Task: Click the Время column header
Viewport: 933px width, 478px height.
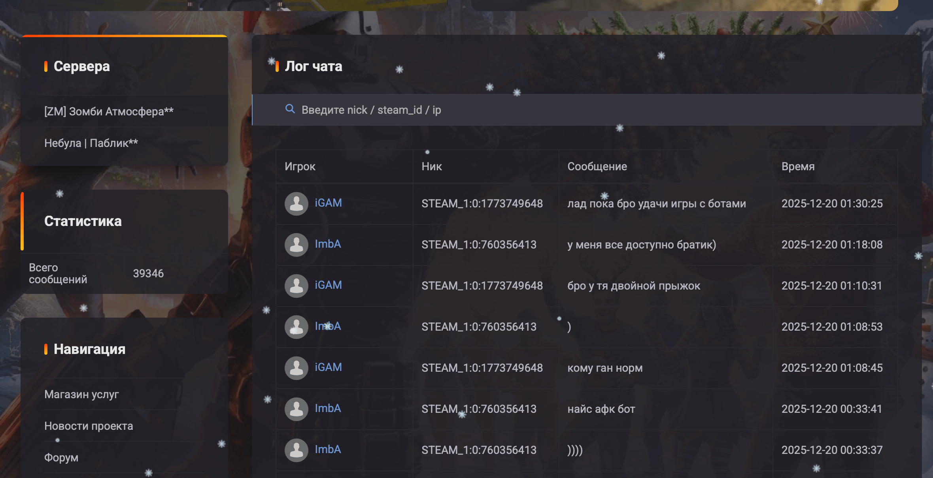Action: 797,166
